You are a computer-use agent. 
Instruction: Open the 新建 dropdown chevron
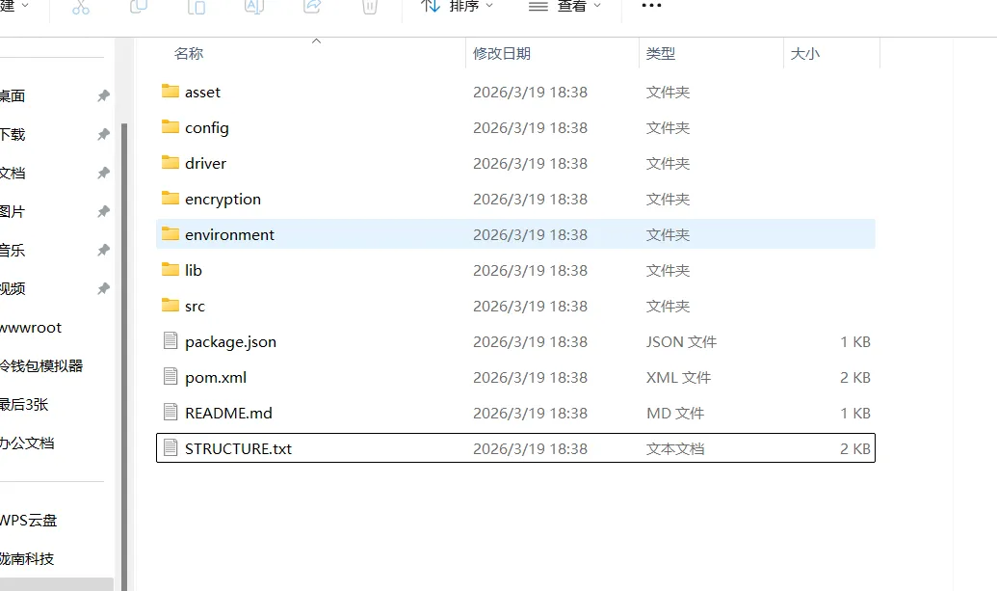(x=25, y=5)
